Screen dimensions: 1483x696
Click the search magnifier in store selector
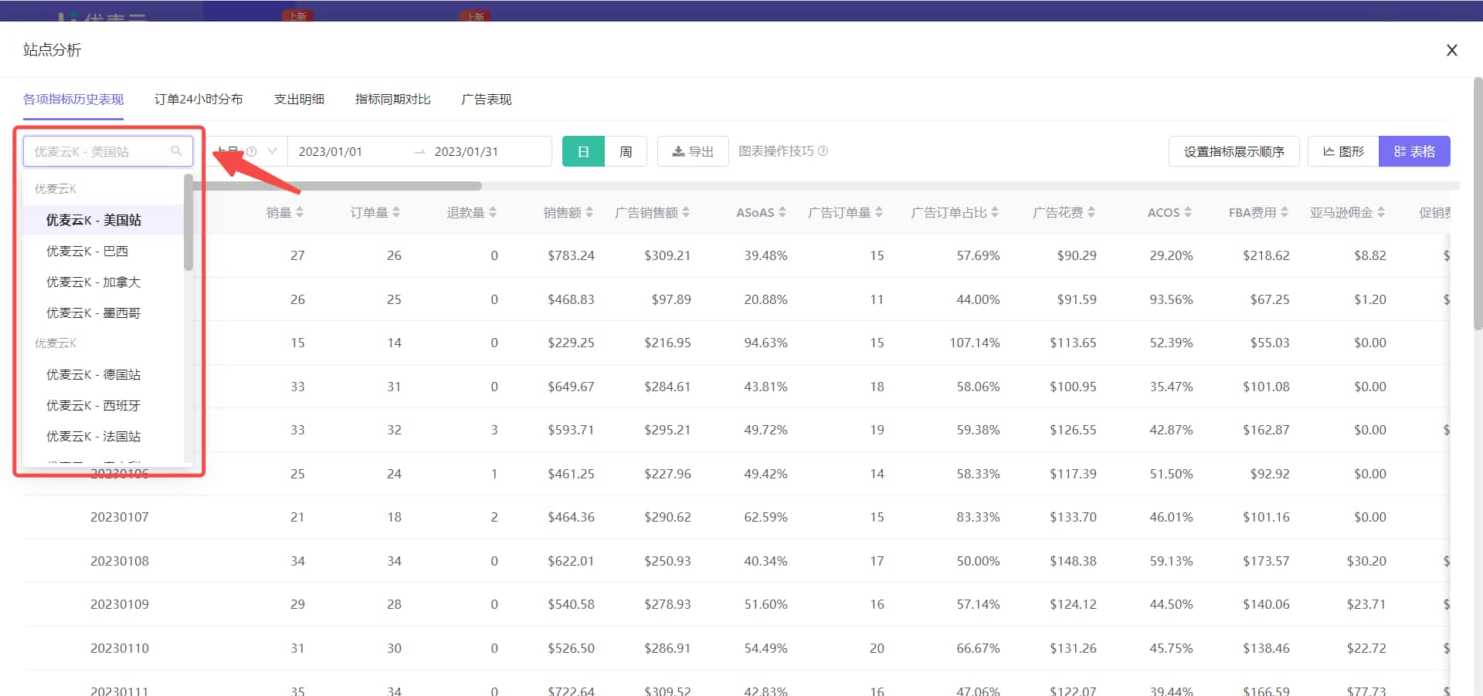pyautogui.click(x=176, y=151)
